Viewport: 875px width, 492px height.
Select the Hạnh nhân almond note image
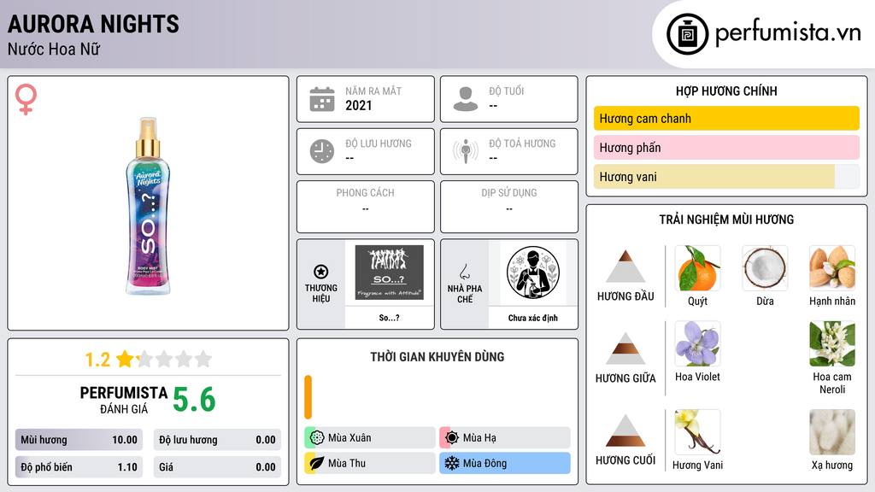[x=832, y=268]
